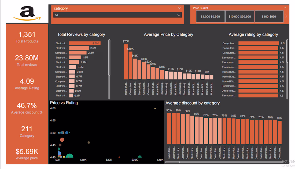Select the 68% discount column
295x169 pixels.
tap(279, 132)
